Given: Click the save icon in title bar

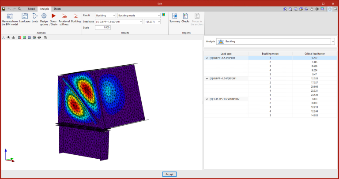Looking at the screenshot, I should click(x=4, y=8).
